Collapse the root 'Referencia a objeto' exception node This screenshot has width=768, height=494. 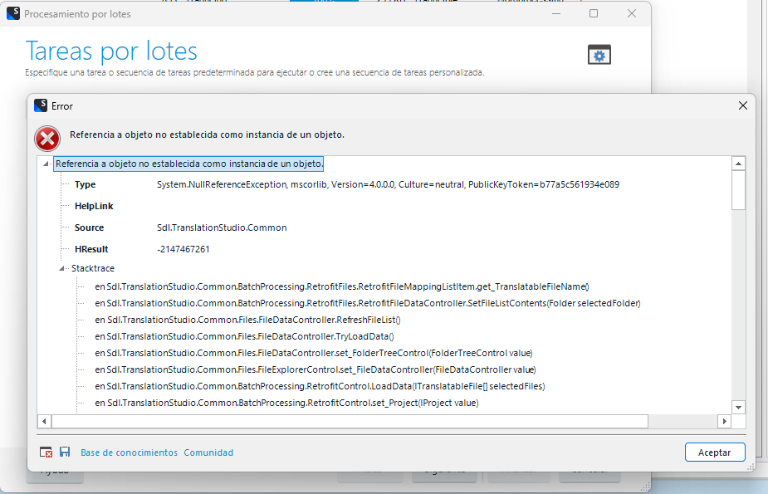coord(46,164)
